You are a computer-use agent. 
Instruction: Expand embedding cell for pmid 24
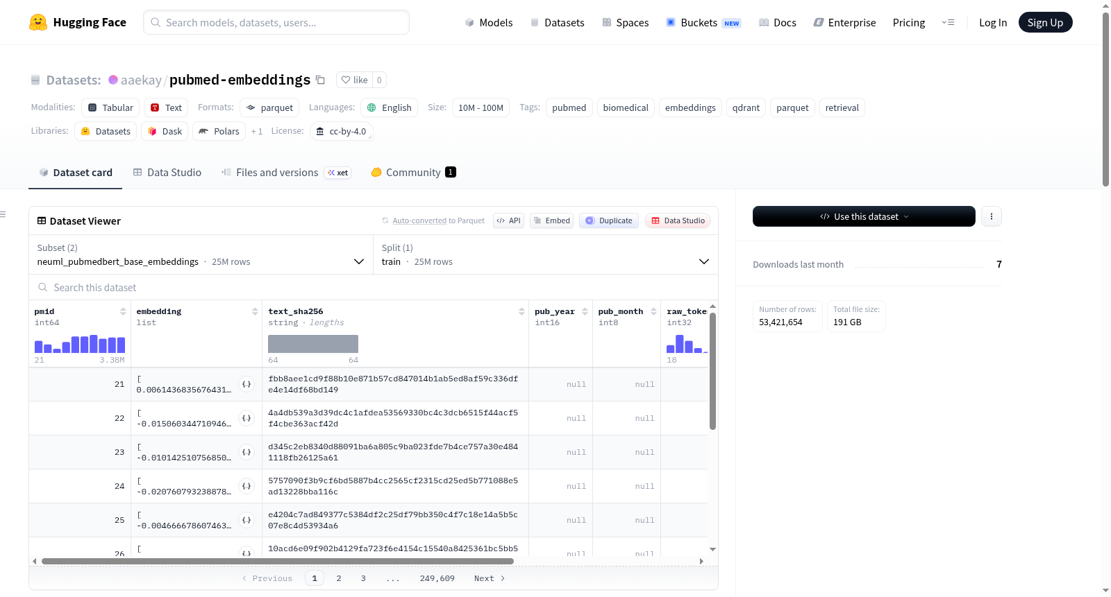pyautogui.click(x=247, y=486)
